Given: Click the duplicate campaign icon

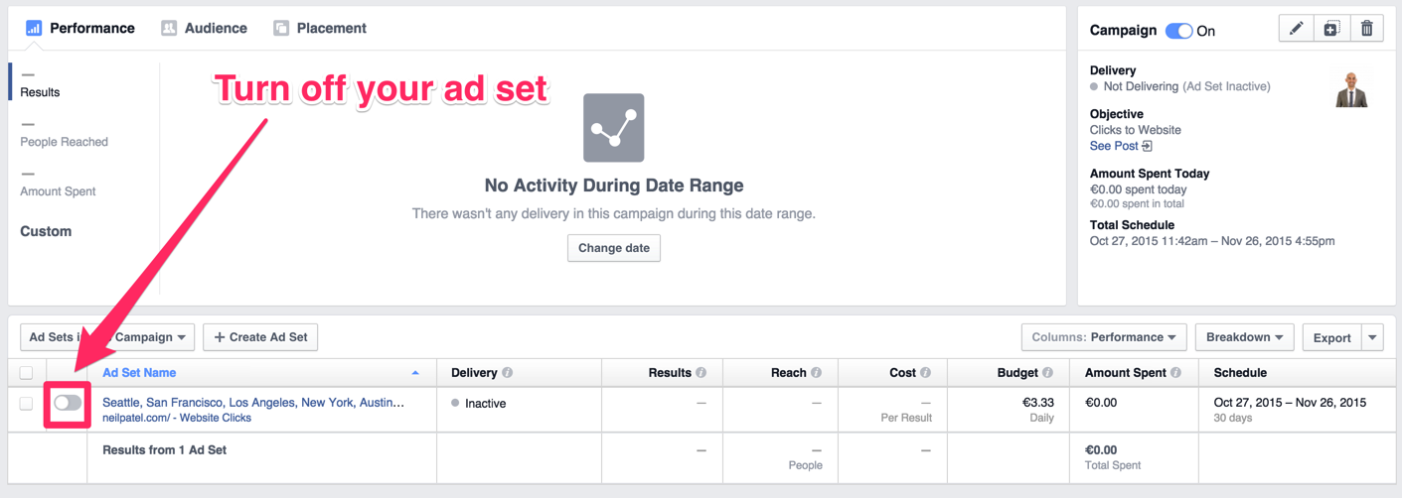Looking at the screenshot, I should 1331,29.
